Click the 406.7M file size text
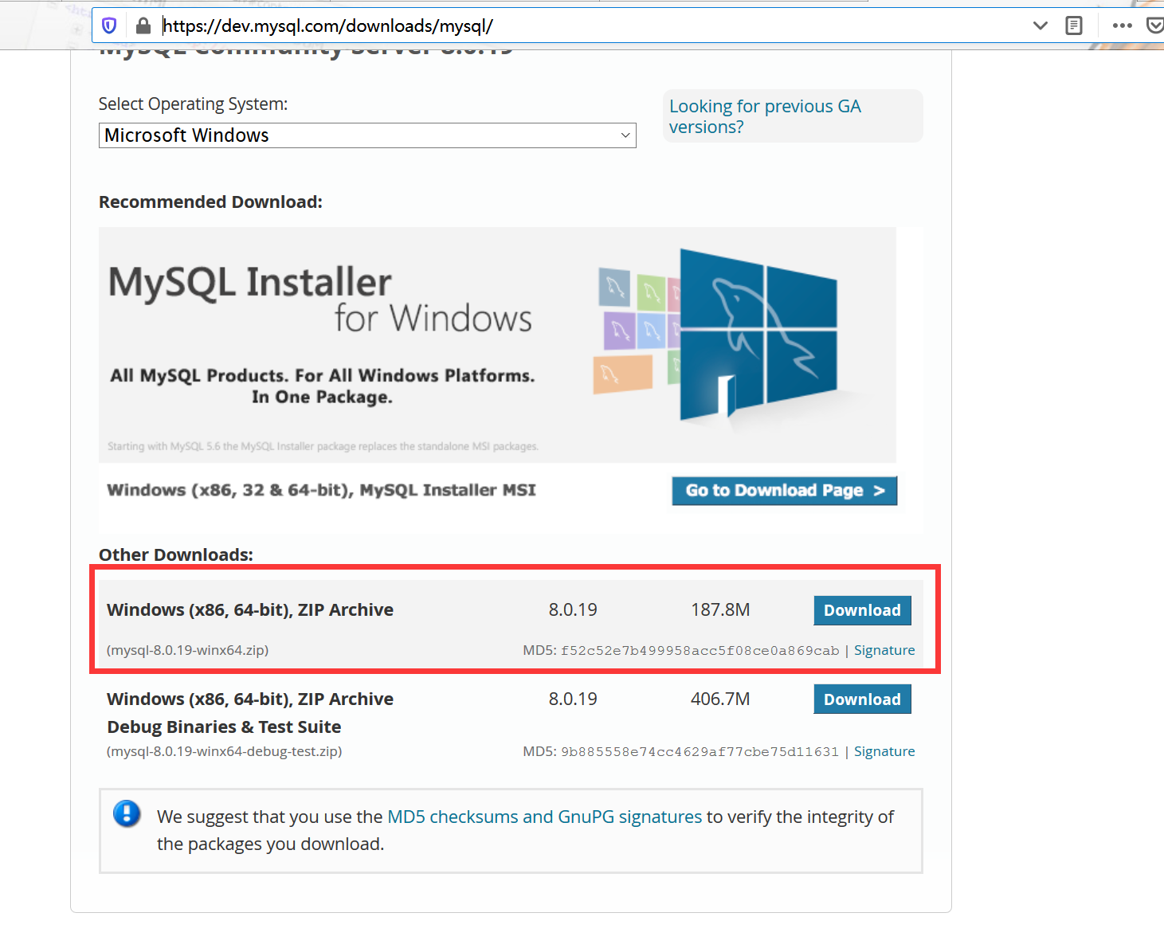 click(720, 699)
